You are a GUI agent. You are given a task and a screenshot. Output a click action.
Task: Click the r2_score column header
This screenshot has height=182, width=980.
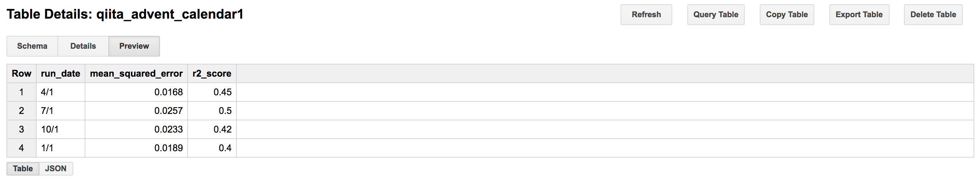pyautogui.click(x=212, y=73)
